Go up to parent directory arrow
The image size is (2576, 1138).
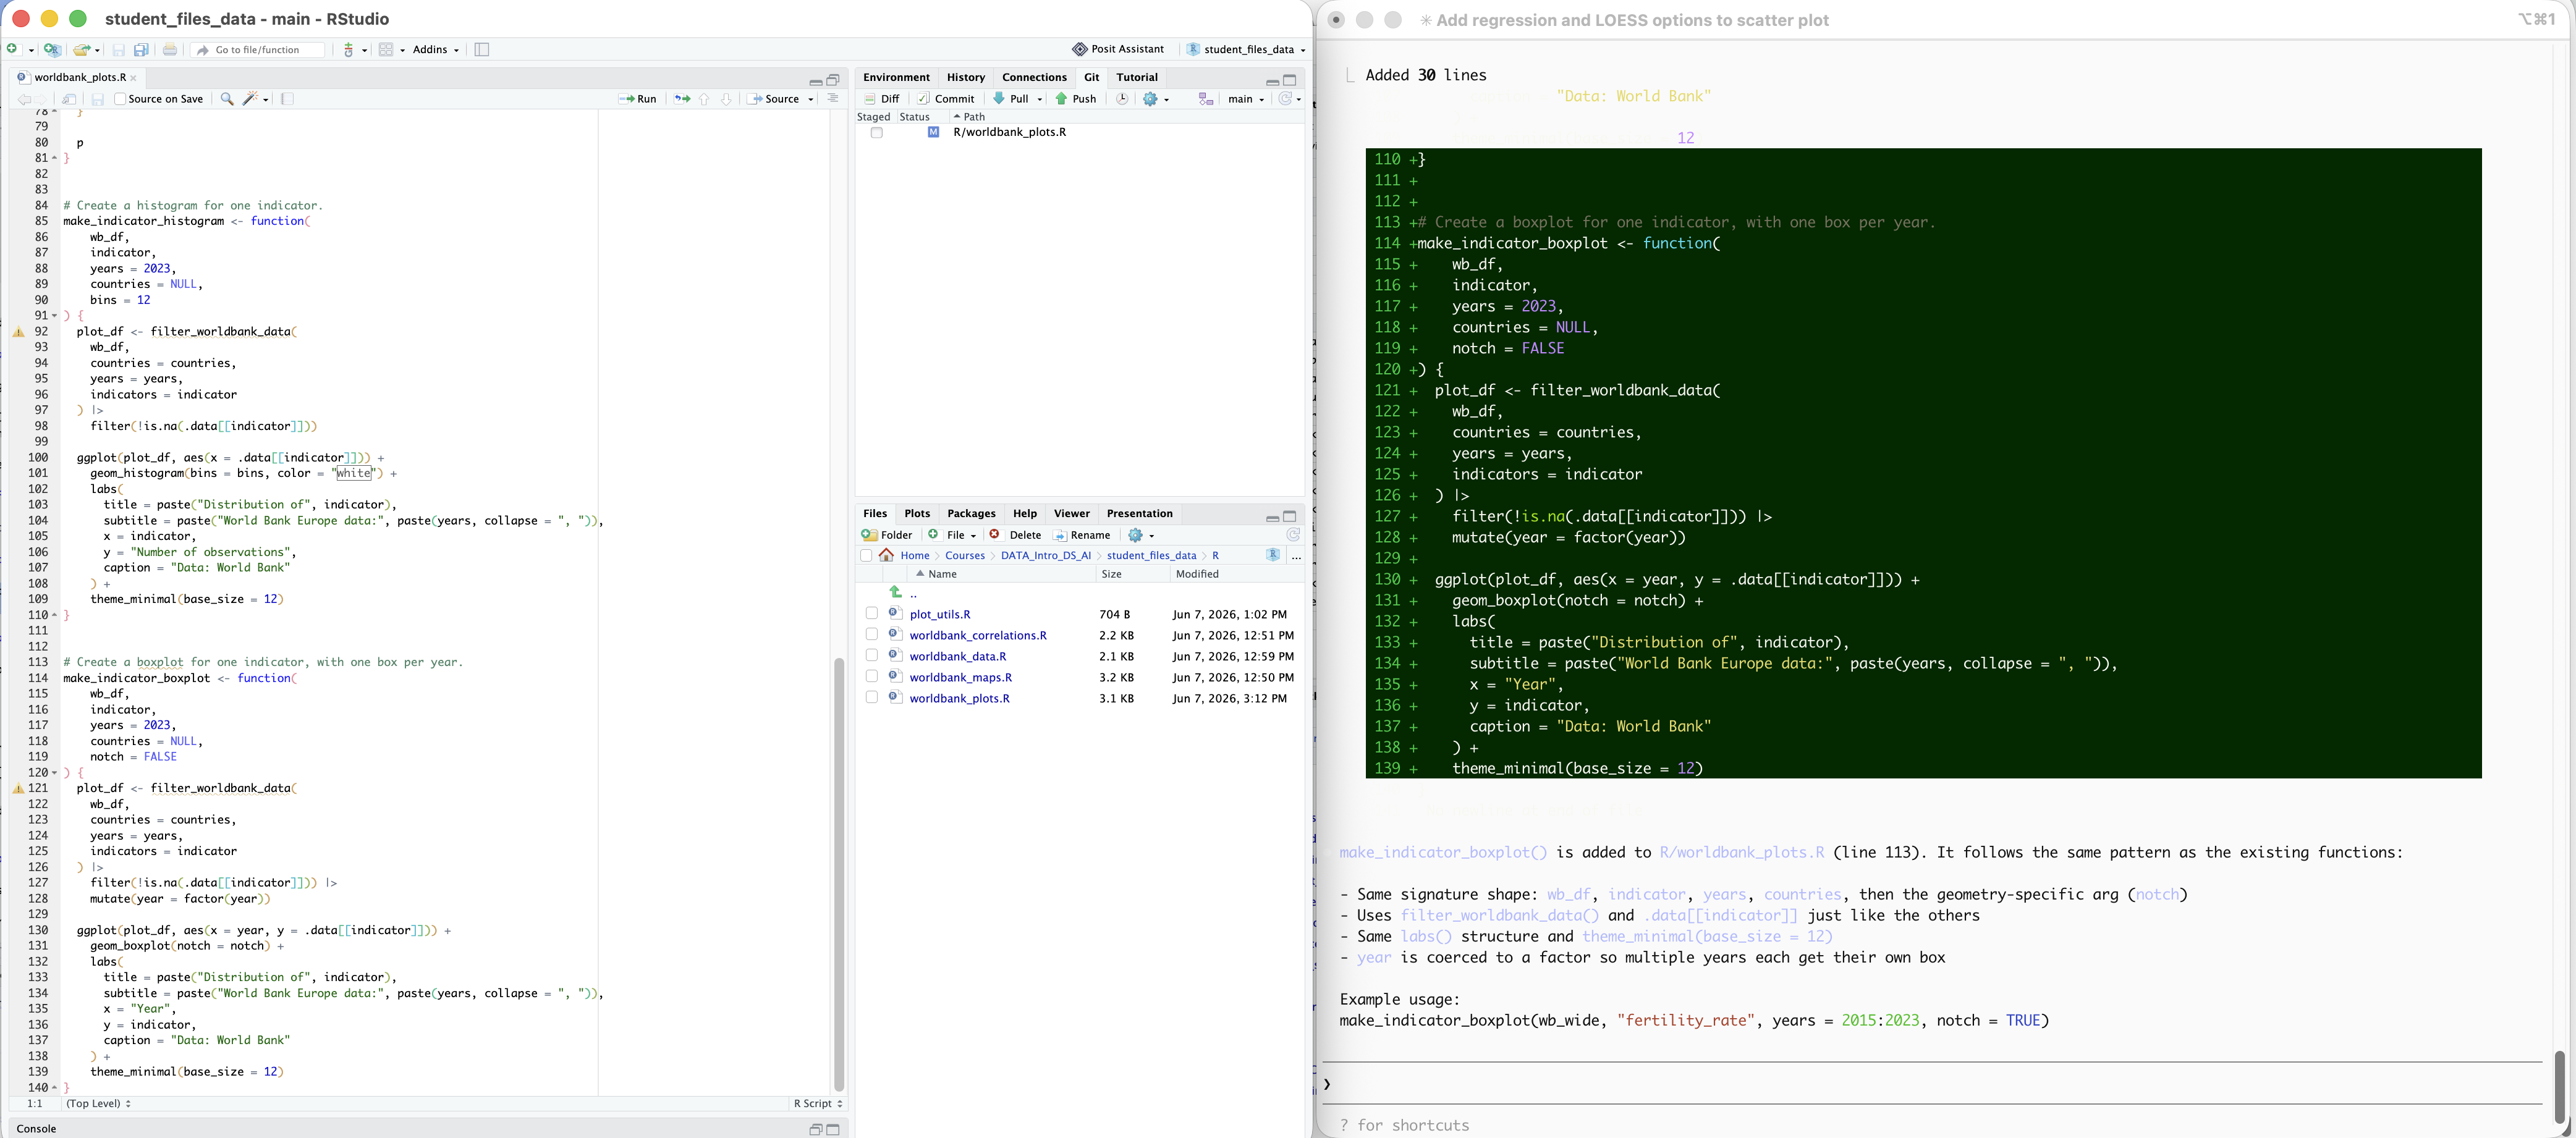tap(896, 592)
